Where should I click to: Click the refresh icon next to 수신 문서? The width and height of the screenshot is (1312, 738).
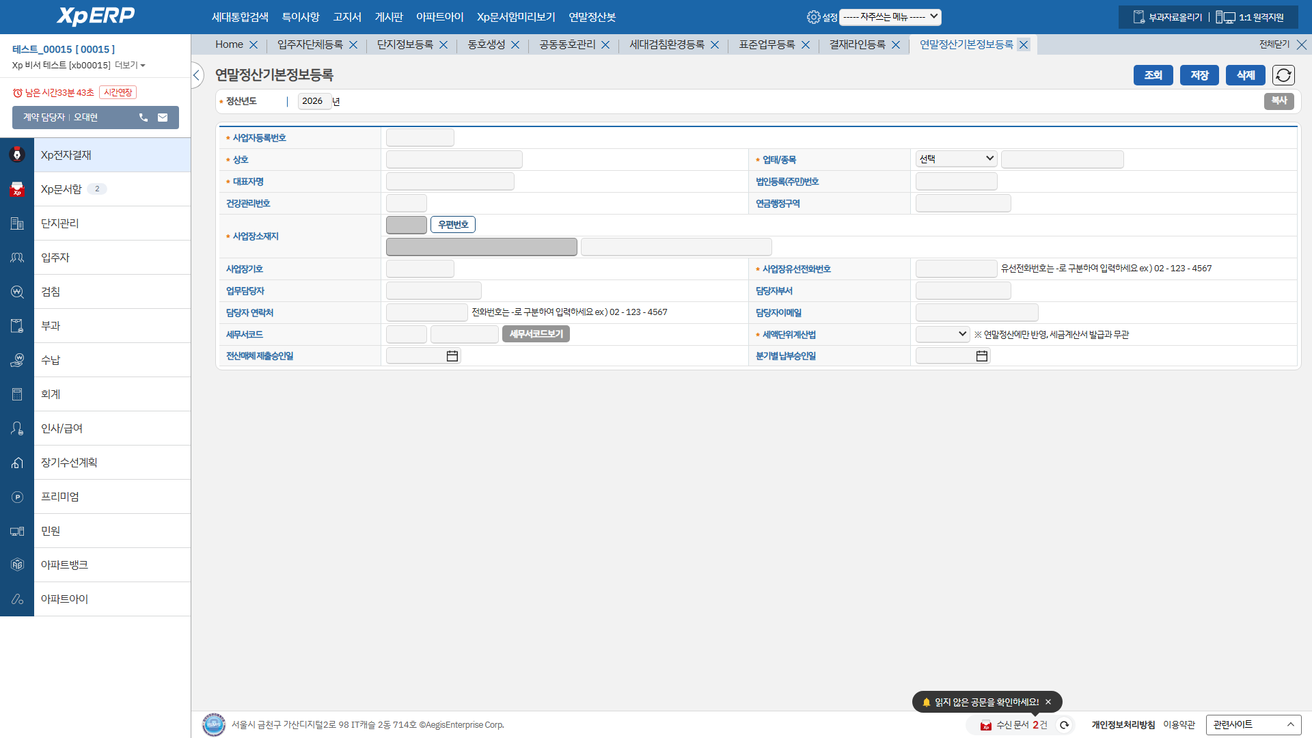click(x=1064, y=725)
